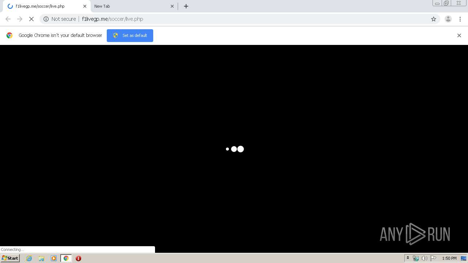View site information for Not secure
Screen dimensions: 468x263
pyautogui.click(x=60, y=19)
